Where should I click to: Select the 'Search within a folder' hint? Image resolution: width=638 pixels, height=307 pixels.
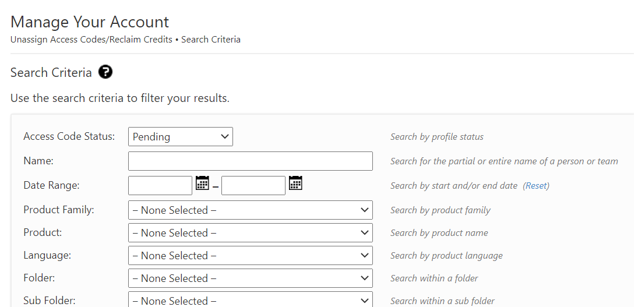pos(434,278)
